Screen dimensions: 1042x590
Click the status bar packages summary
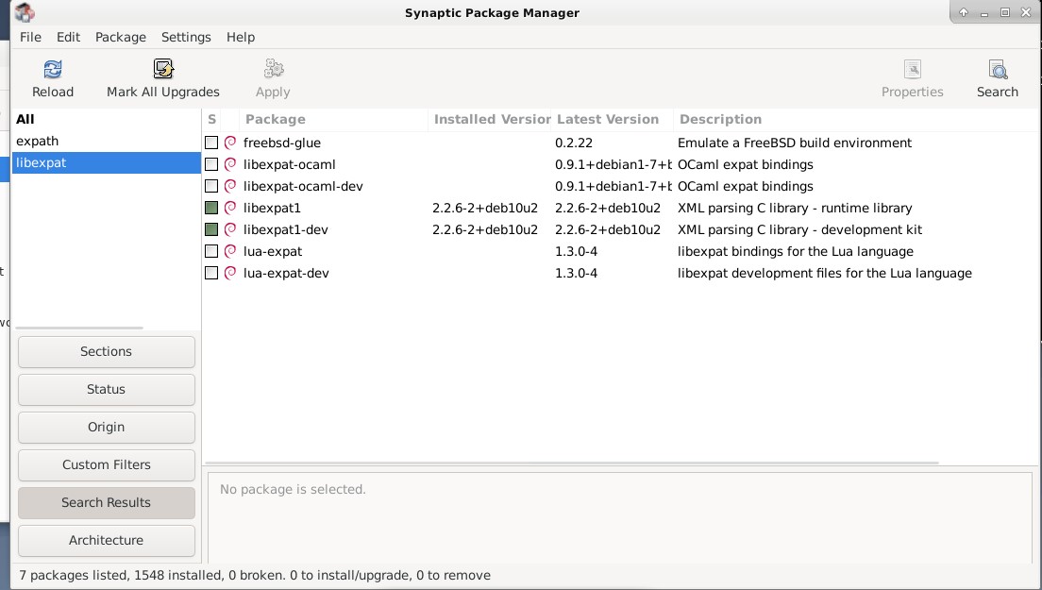[255, 576]
